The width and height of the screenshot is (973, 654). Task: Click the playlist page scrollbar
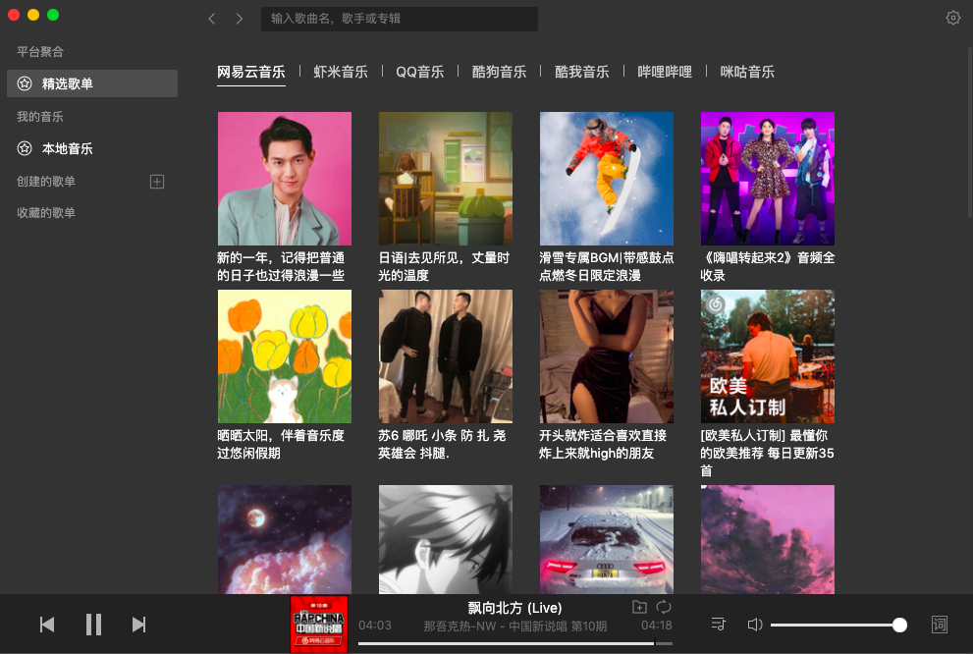(x=970, y=134)
